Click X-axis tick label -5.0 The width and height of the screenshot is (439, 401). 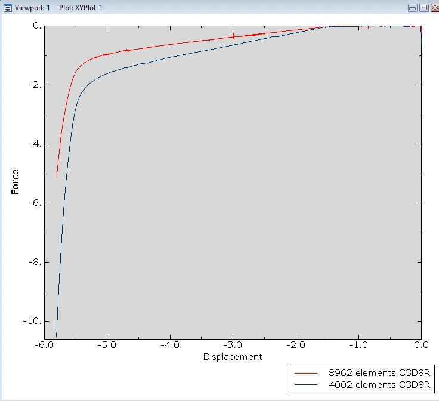(107, 345)
